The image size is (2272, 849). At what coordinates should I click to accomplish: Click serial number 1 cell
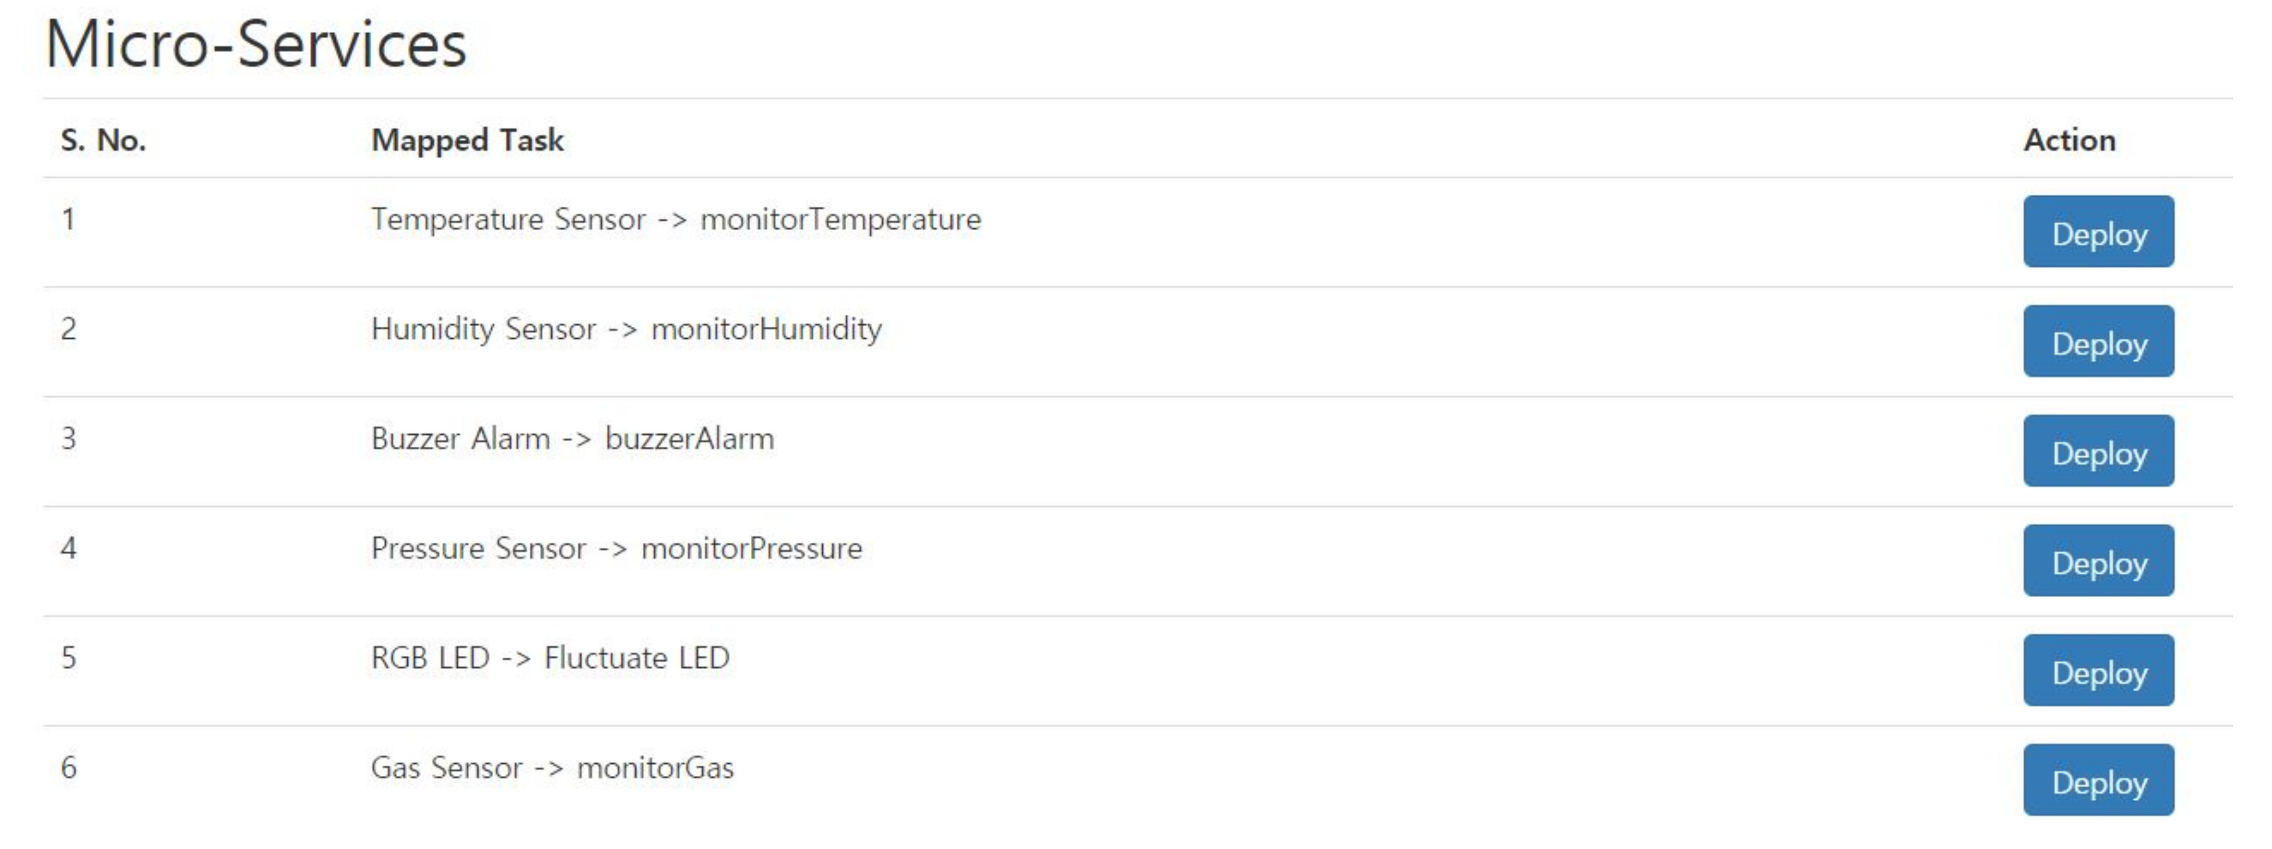(x=68, y=219)
